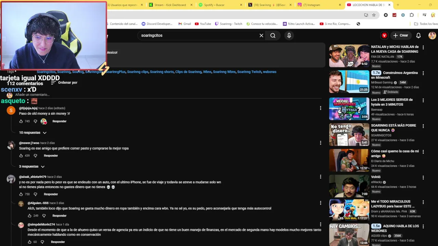
Task: Like @aisak_shiota9479's comment with 750 likes
Action: pyautogui.click(x=21, y=194)
